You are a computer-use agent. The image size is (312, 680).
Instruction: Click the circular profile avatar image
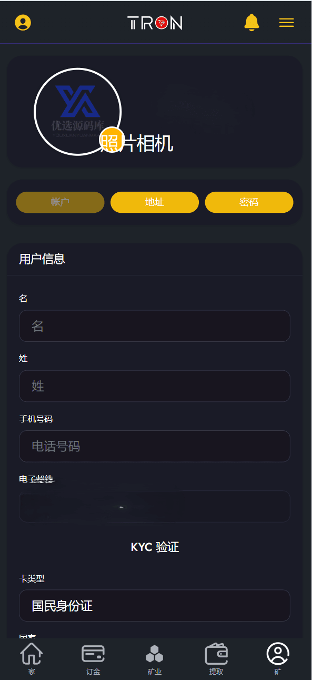click(78, 112)
